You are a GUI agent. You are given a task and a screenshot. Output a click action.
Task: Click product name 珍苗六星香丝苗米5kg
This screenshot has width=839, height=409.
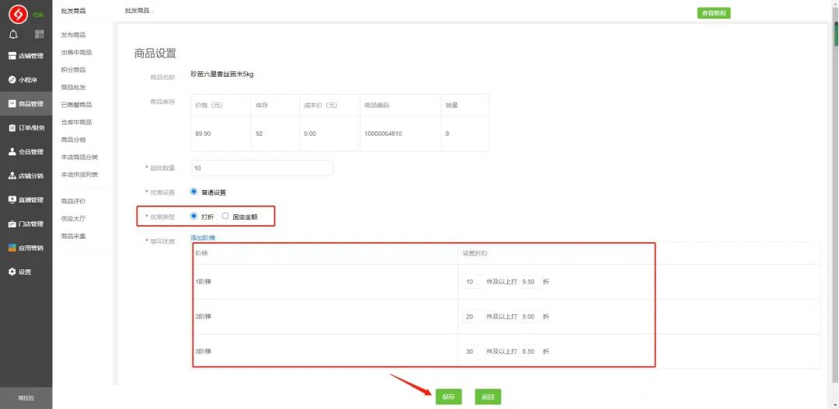[x=222, y=75]
